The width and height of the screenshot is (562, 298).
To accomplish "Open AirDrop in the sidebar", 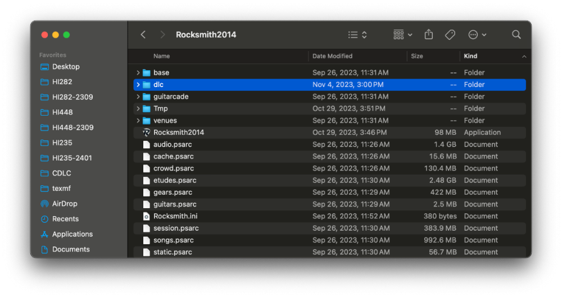I will click(x=65, y=204).
